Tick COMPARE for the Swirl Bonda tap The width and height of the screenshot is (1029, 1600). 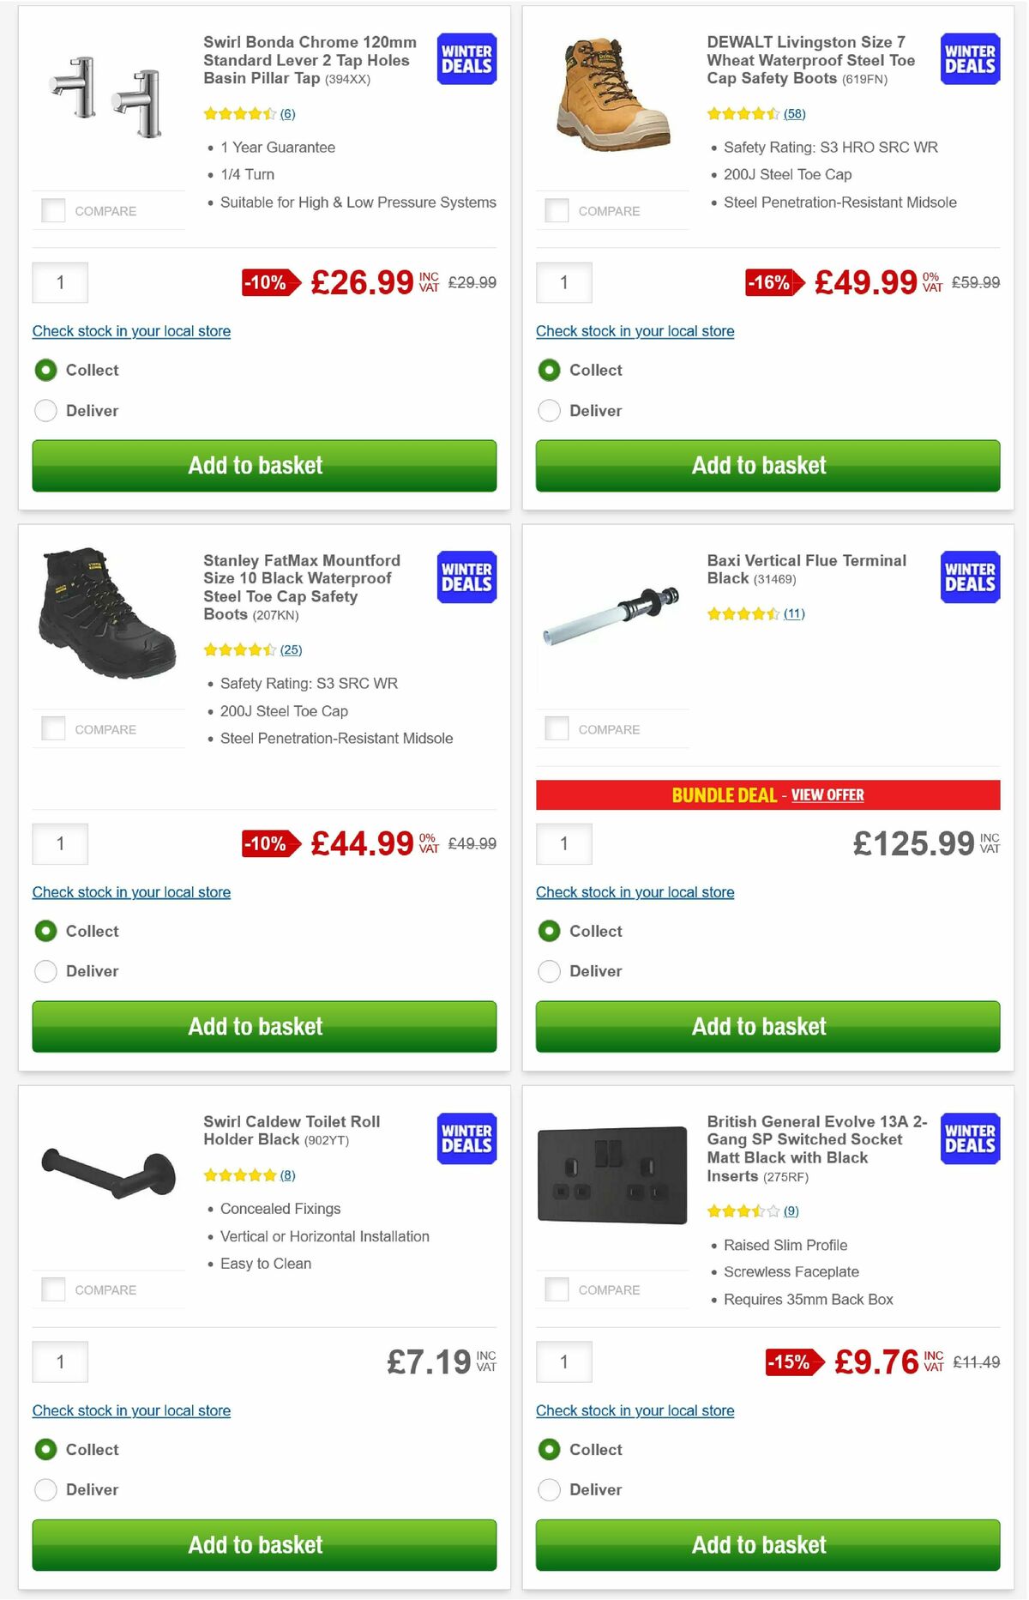click(53, 209)
